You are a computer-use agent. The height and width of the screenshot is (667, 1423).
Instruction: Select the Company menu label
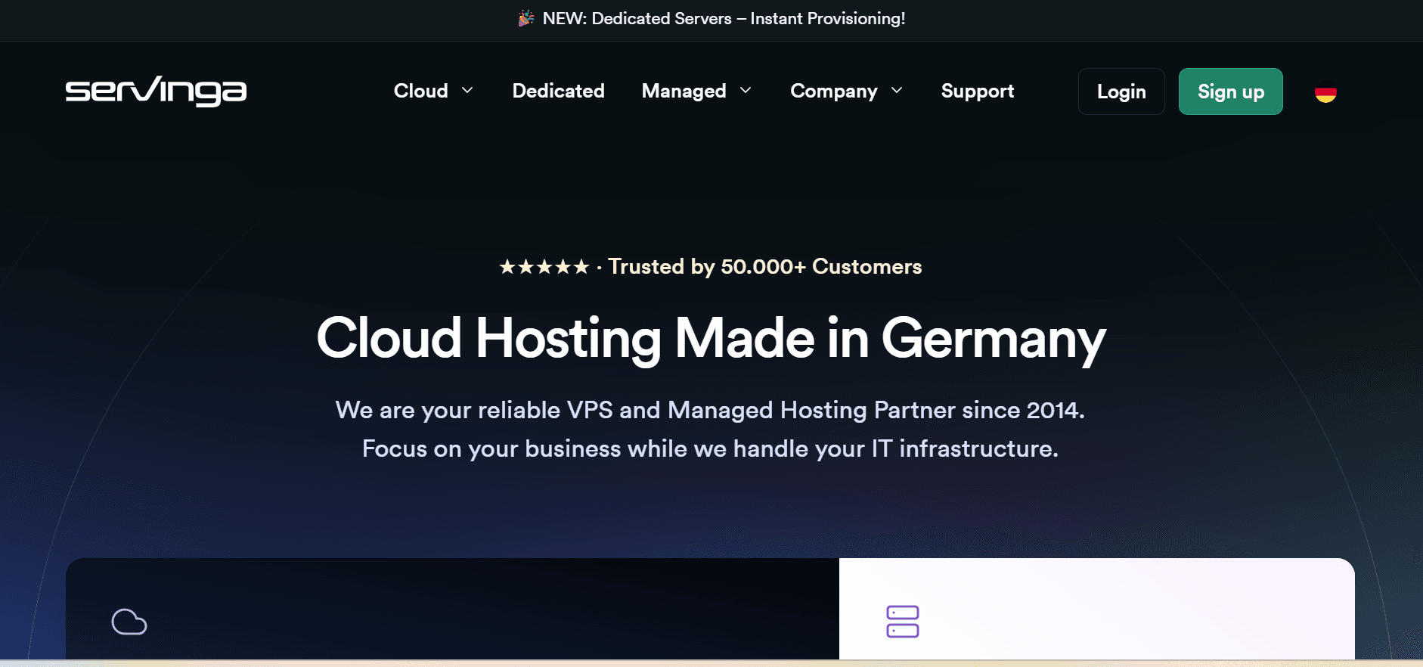tap(833, 92)
